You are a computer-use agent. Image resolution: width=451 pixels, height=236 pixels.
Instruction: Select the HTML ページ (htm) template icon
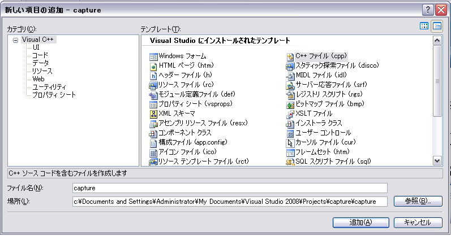(153, 66)
